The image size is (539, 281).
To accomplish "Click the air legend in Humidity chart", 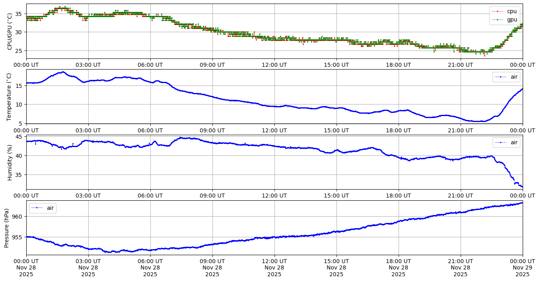I will tap(514, 142).
